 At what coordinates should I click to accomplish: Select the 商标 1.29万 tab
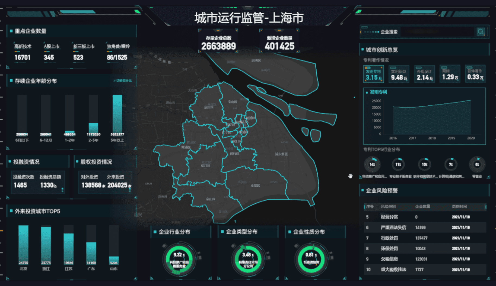point(450,74)
